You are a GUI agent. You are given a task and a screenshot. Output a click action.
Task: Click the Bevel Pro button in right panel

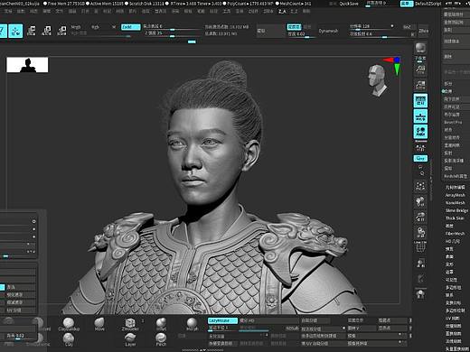pyautogui.click(x=453, y=123)
